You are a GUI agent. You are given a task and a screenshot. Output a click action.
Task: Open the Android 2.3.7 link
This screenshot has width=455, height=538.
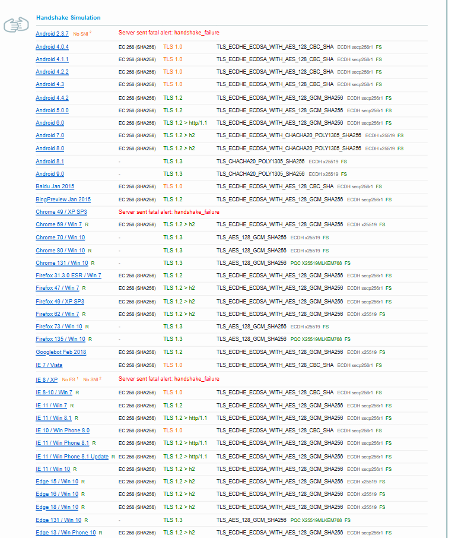click(52, 34)
